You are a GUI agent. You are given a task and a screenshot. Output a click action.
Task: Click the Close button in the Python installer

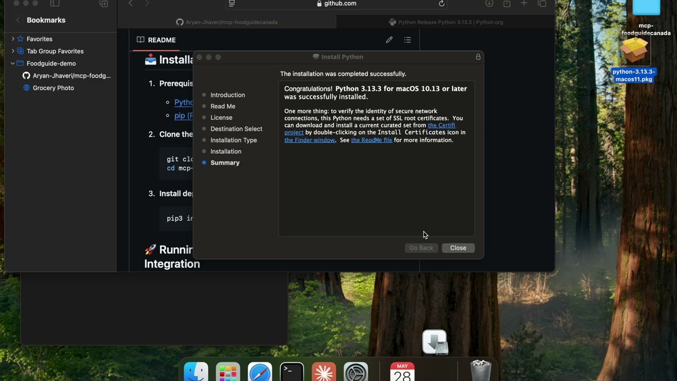pyautogui.click(x=458, y=248)
